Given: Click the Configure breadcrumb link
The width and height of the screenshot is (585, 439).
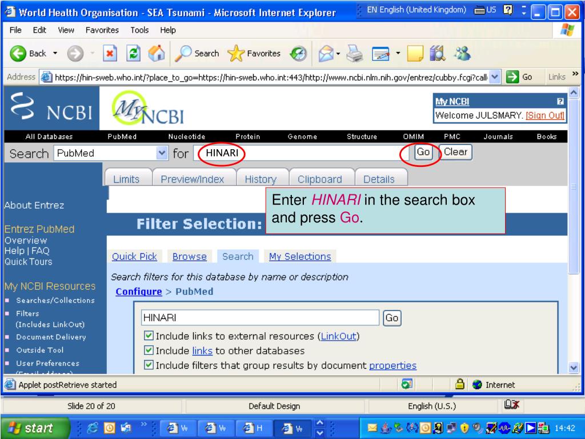Looking at the screenshot, I should pos(139,292).
